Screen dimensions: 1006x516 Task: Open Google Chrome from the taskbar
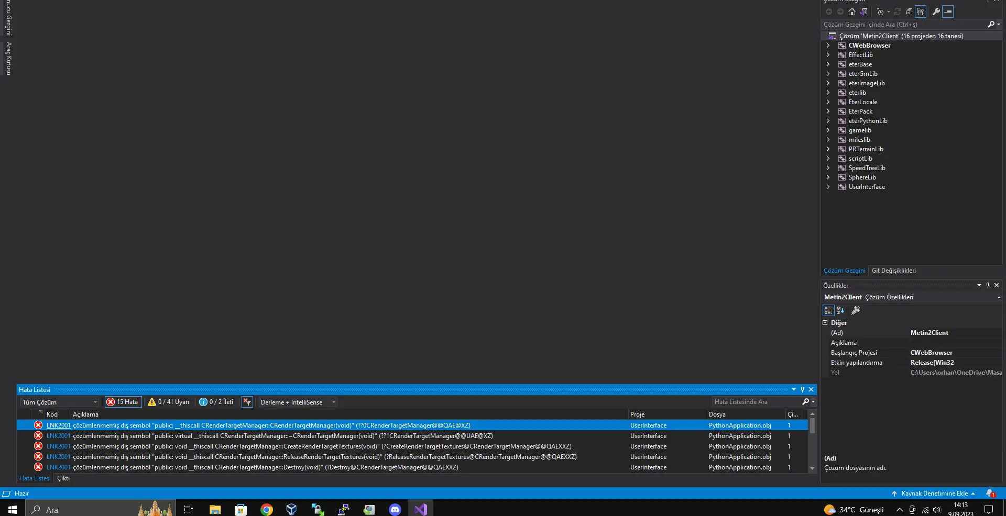(x=267, y=509)
